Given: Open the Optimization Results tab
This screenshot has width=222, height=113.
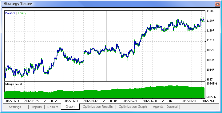Looking at the screenshot, I should click(x=98, y=107).
